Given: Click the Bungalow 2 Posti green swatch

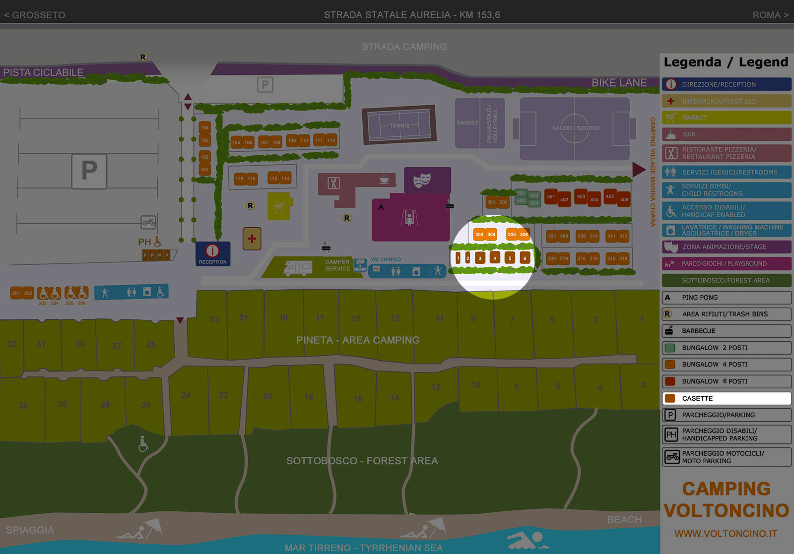Looking at the screenshot, I should (670, 348).
